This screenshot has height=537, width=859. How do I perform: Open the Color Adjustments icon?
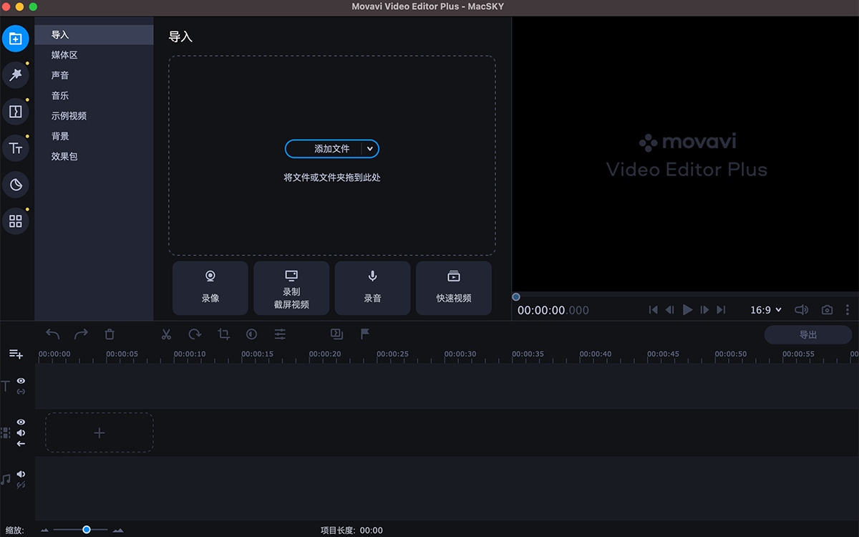click(251, 334)
